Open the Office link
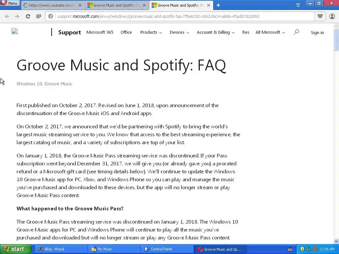Image resolution: width=339 pixels, height=254 pixels. coord(126,32)
